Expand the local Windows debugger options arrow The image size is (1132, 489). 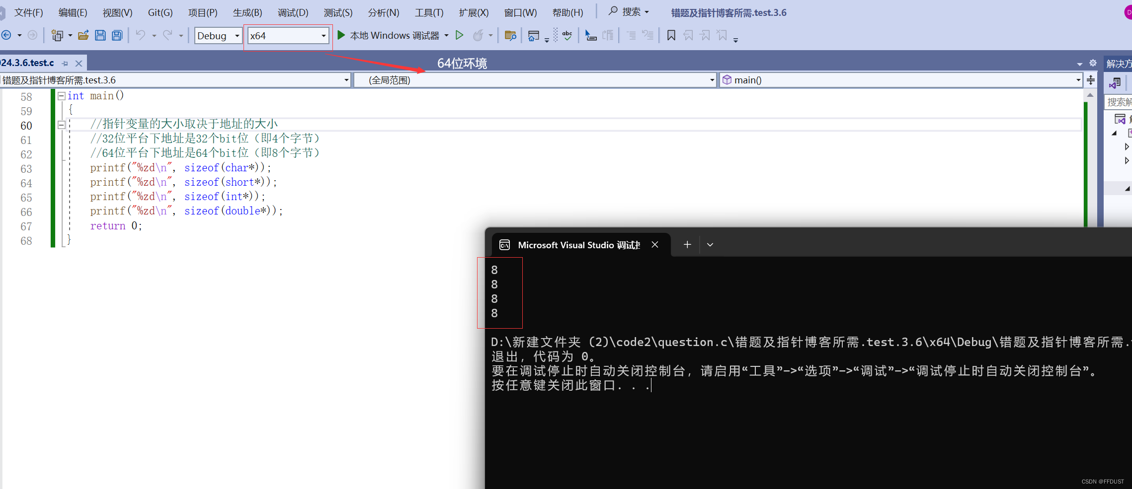point(446,35)
